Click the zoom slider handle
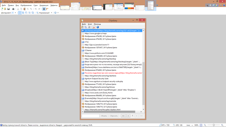The height and width of the screenshot is (127, 226). pyautogui.click(x=214, y=125)
